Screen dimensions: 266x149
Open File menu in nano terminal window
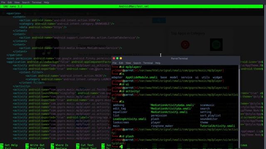tap(3, 2)
